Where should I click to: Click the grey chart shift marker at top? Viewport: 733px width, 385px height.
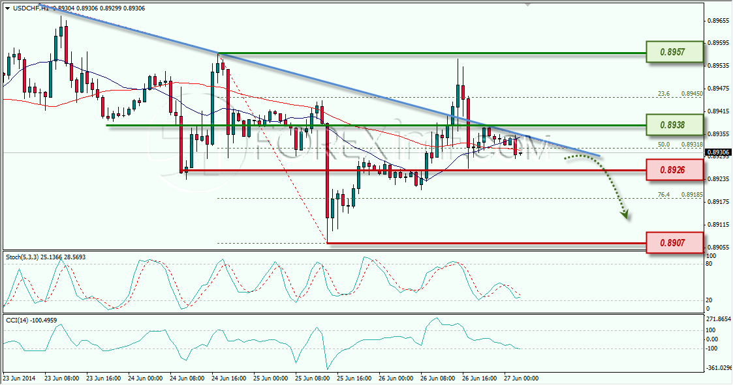(x=528, y=5)
